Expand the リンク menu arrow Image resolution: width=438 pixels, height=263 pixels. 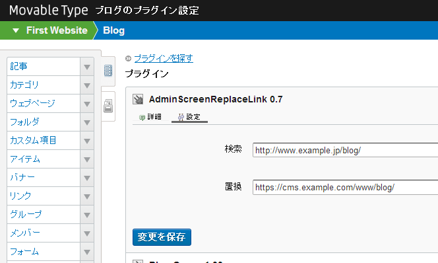coord(87,196)
